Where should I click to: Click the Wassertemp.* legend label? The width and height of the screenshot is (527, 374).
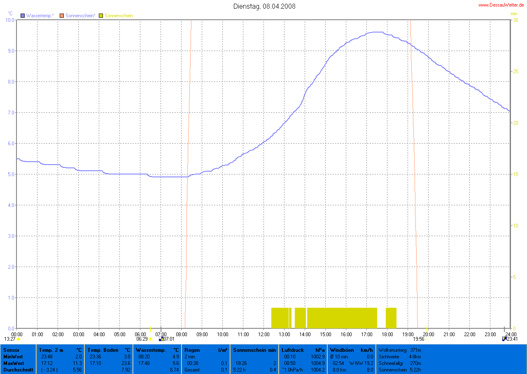(x=40, y=16)
